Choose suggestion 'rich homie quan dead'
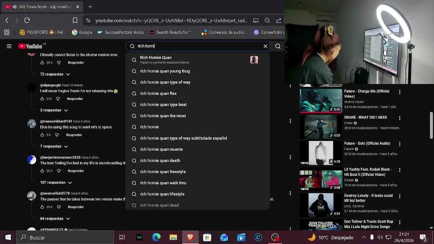The image size is (434, 244). coord(198,205)
